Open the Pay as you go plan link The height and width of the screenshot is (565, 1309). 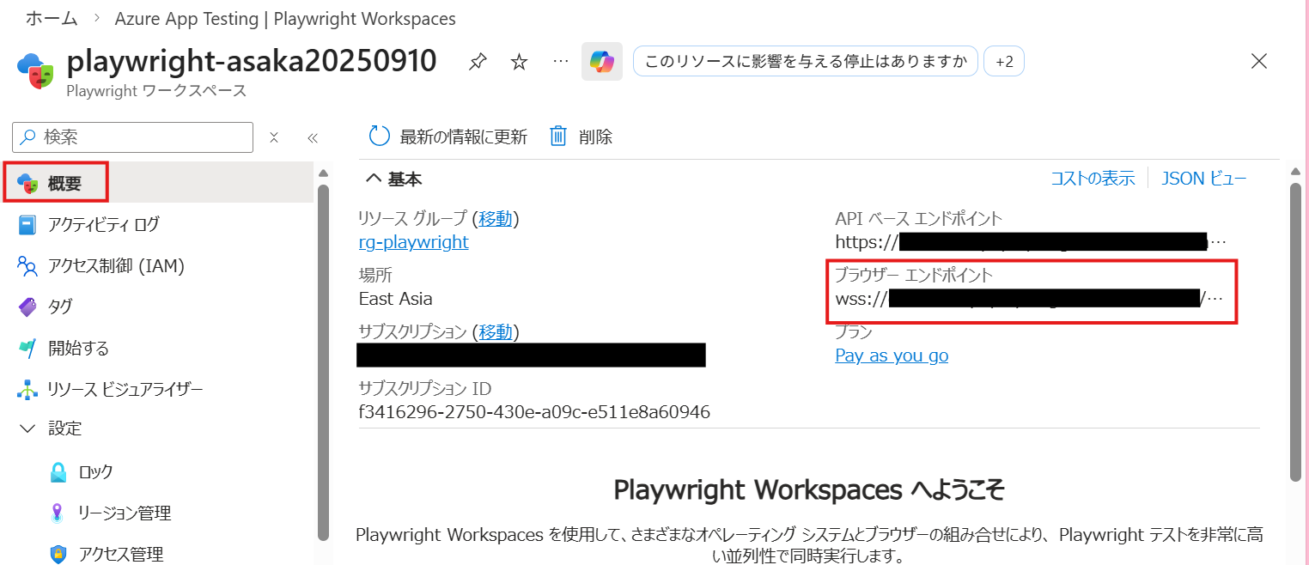pyautogui.click(x=892, y=355)
